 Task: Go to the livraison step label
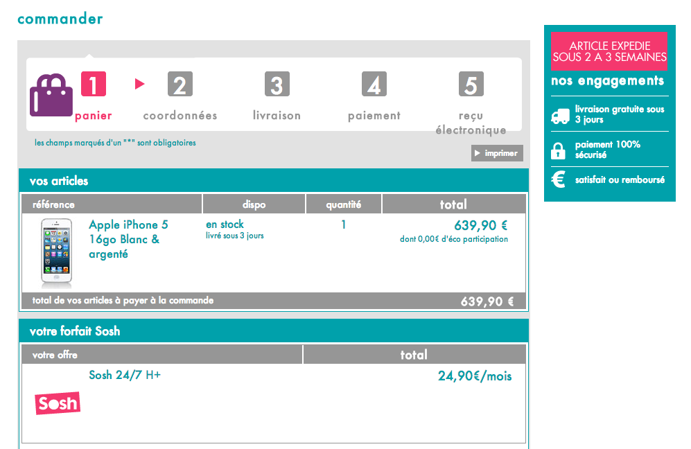(277, 116)
